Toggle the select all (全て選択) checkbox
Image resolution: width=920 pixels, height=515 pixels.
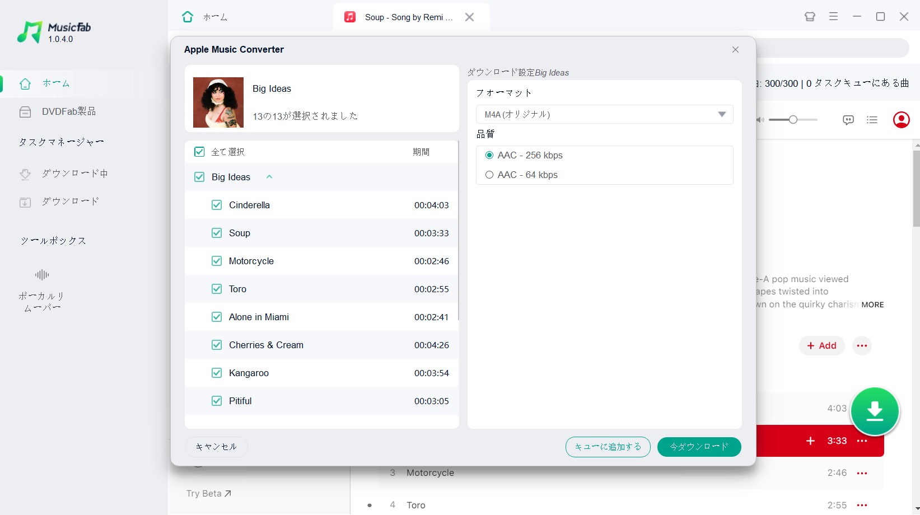tap(199, 152)
